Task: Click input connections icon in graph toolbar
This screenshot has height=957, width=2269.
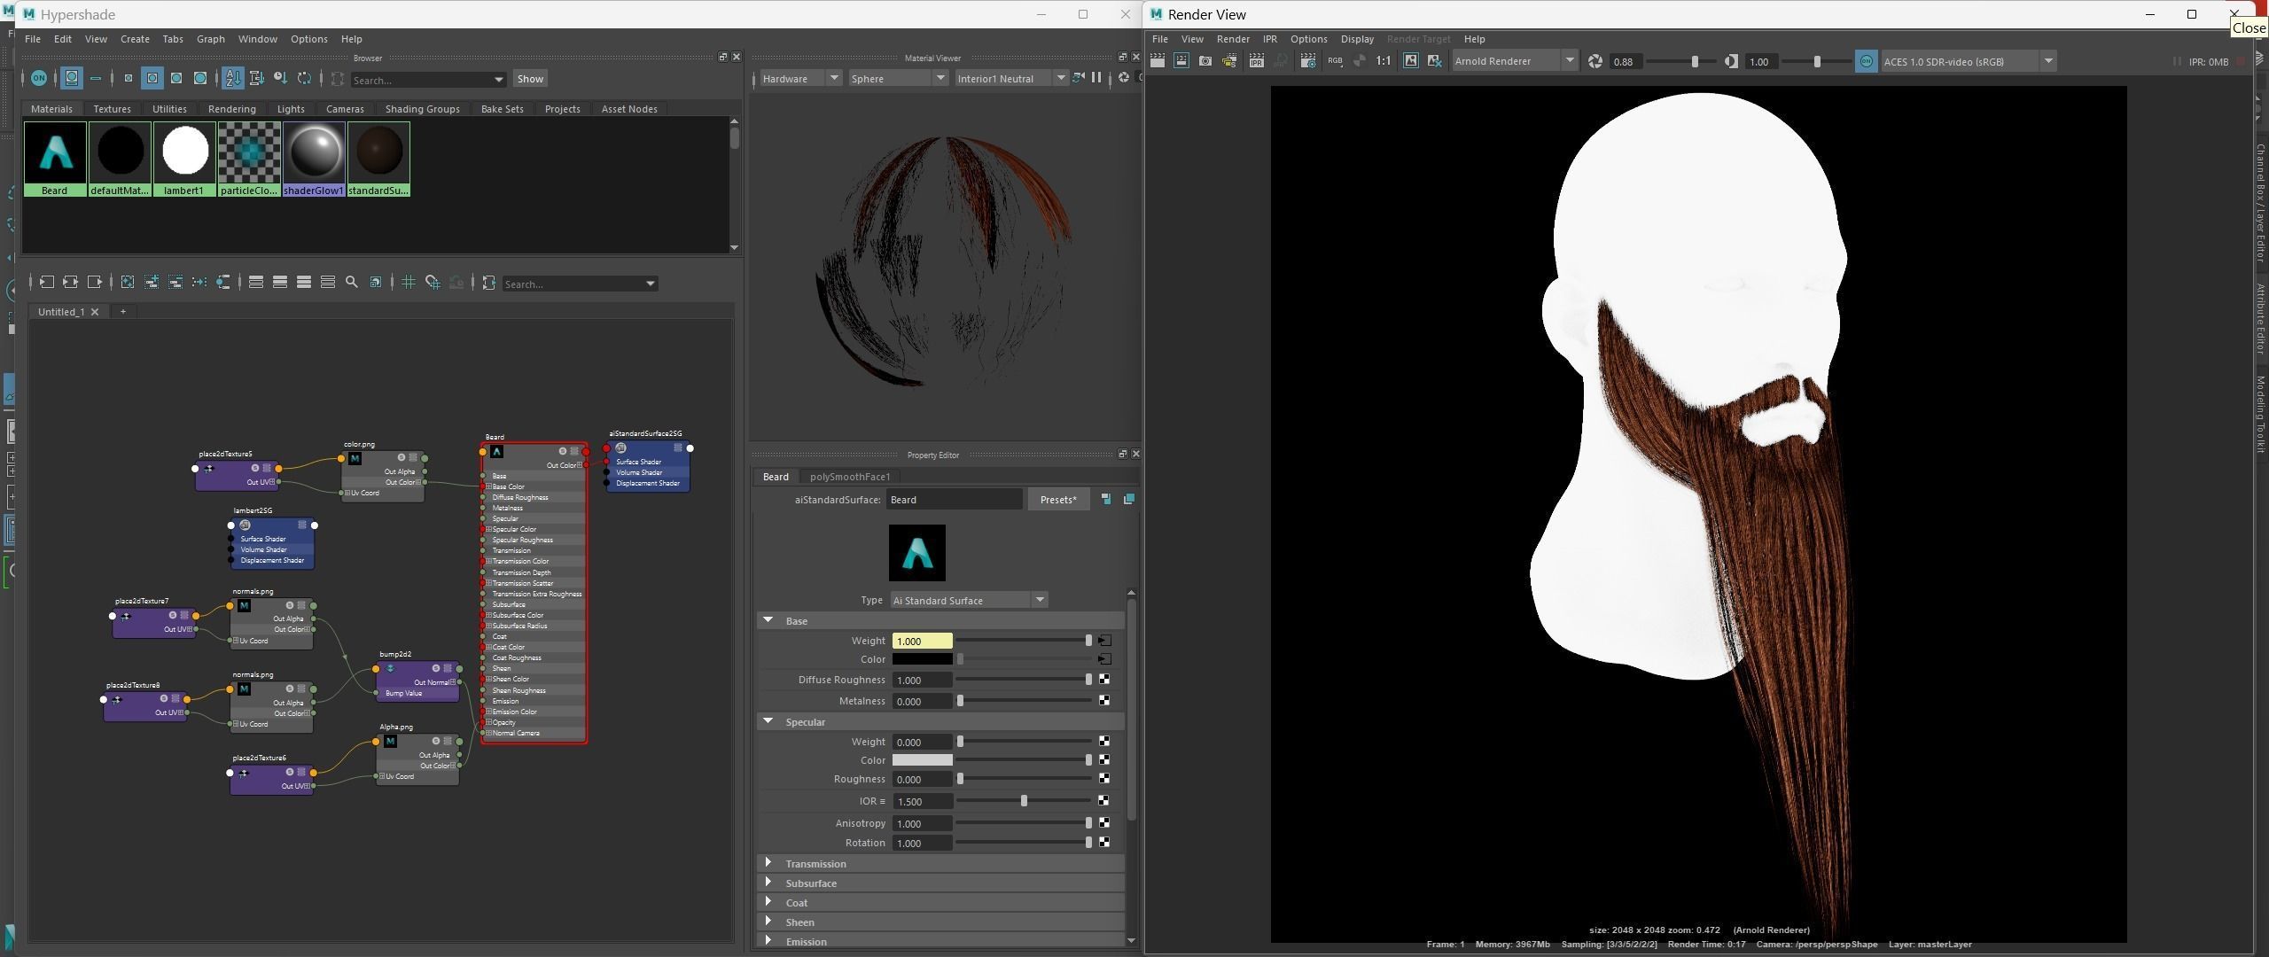Action: pos(47,283)
